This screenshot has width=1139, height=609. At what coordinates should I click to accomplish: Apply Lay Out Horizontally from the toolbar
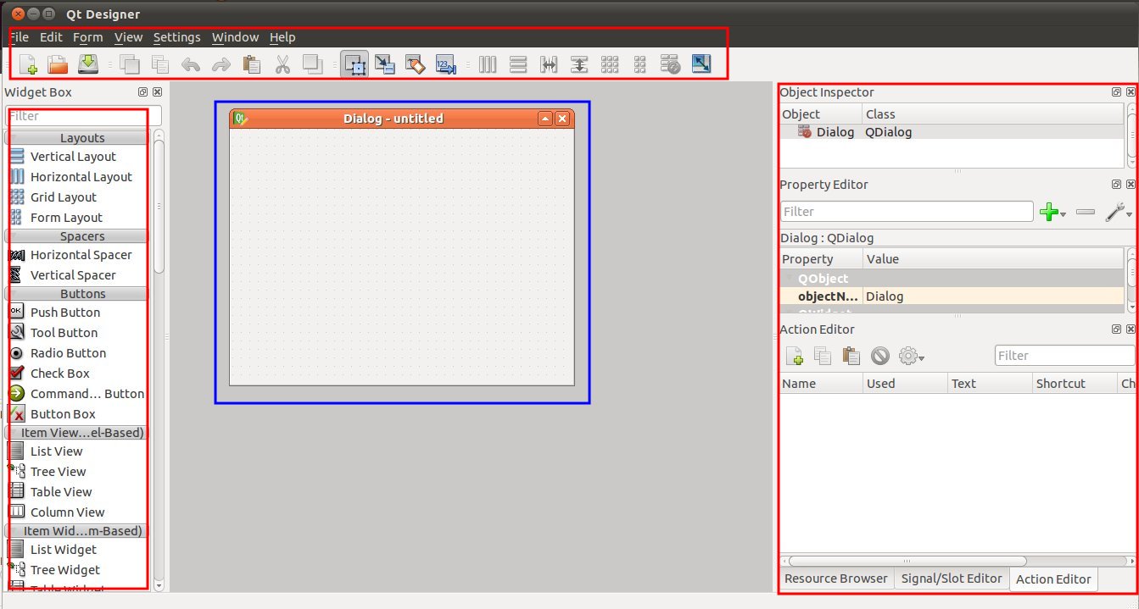point(488,64)
